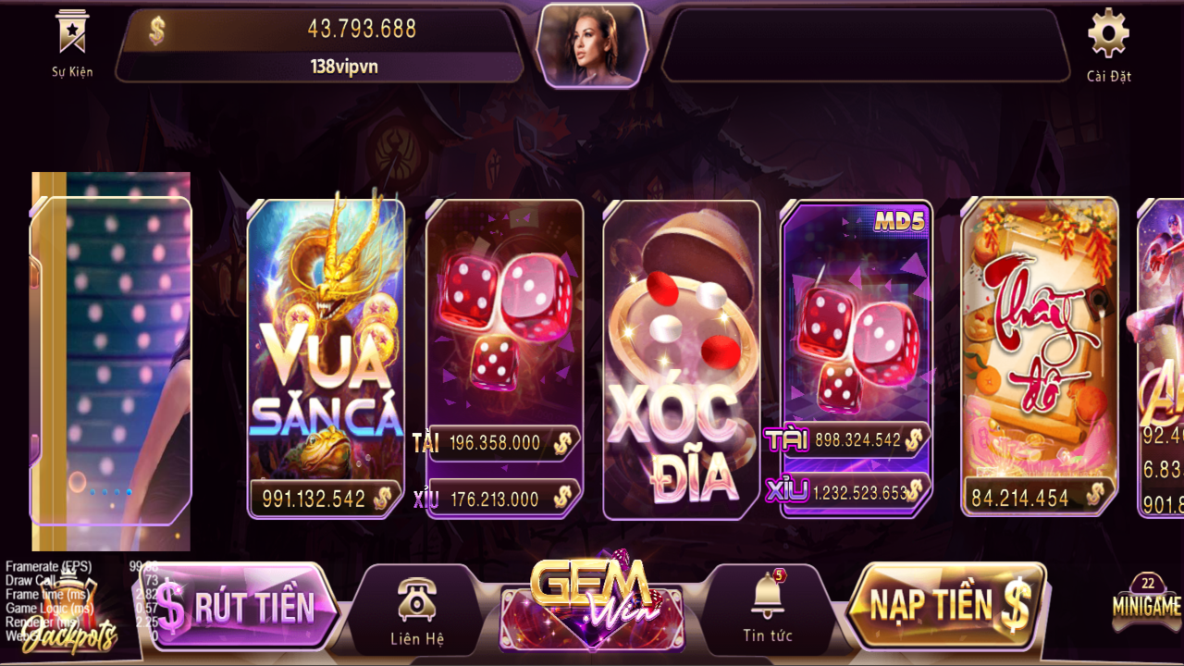Click the Jackpots logo icon

(x=70, y=629)
